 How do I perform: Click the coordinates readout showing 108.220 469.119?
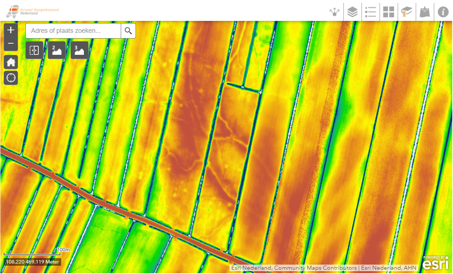32,262
